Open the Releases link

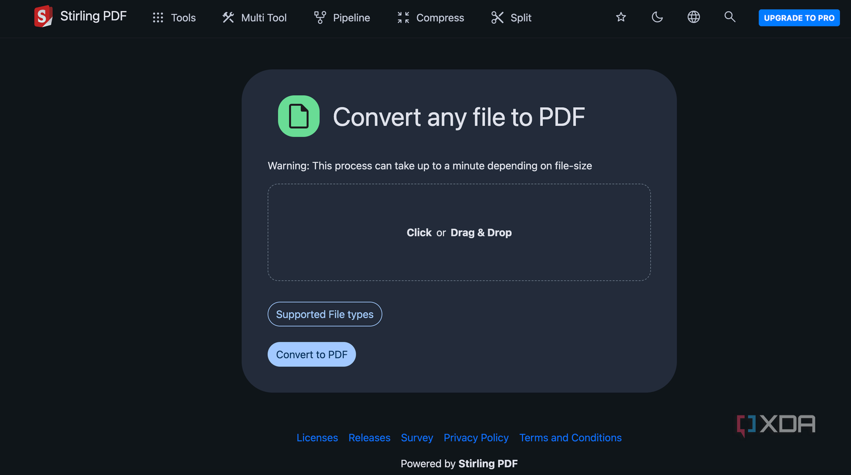point(369,438)
